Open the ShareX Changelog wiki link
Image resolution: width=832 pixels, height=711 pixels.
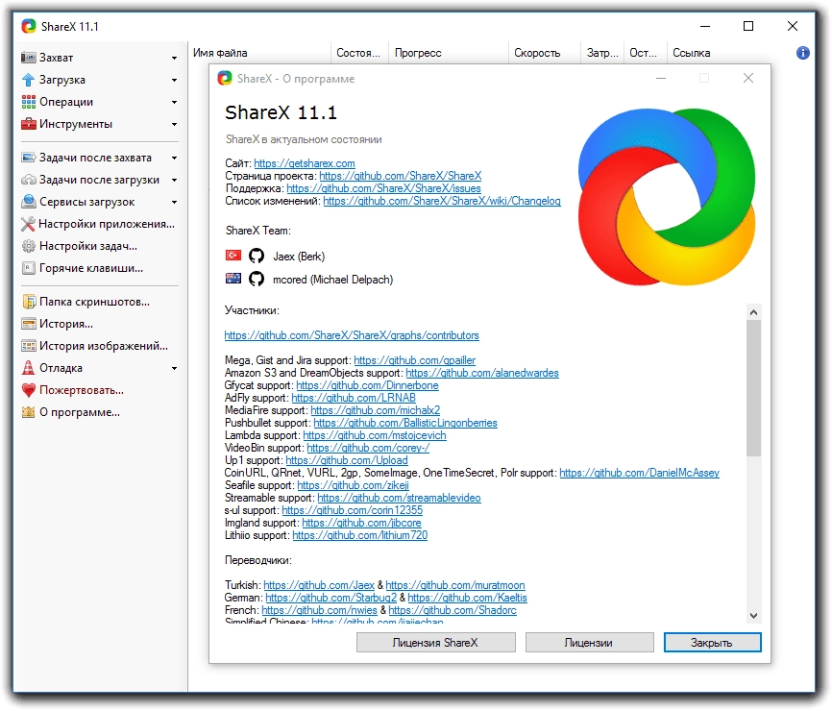442,201
